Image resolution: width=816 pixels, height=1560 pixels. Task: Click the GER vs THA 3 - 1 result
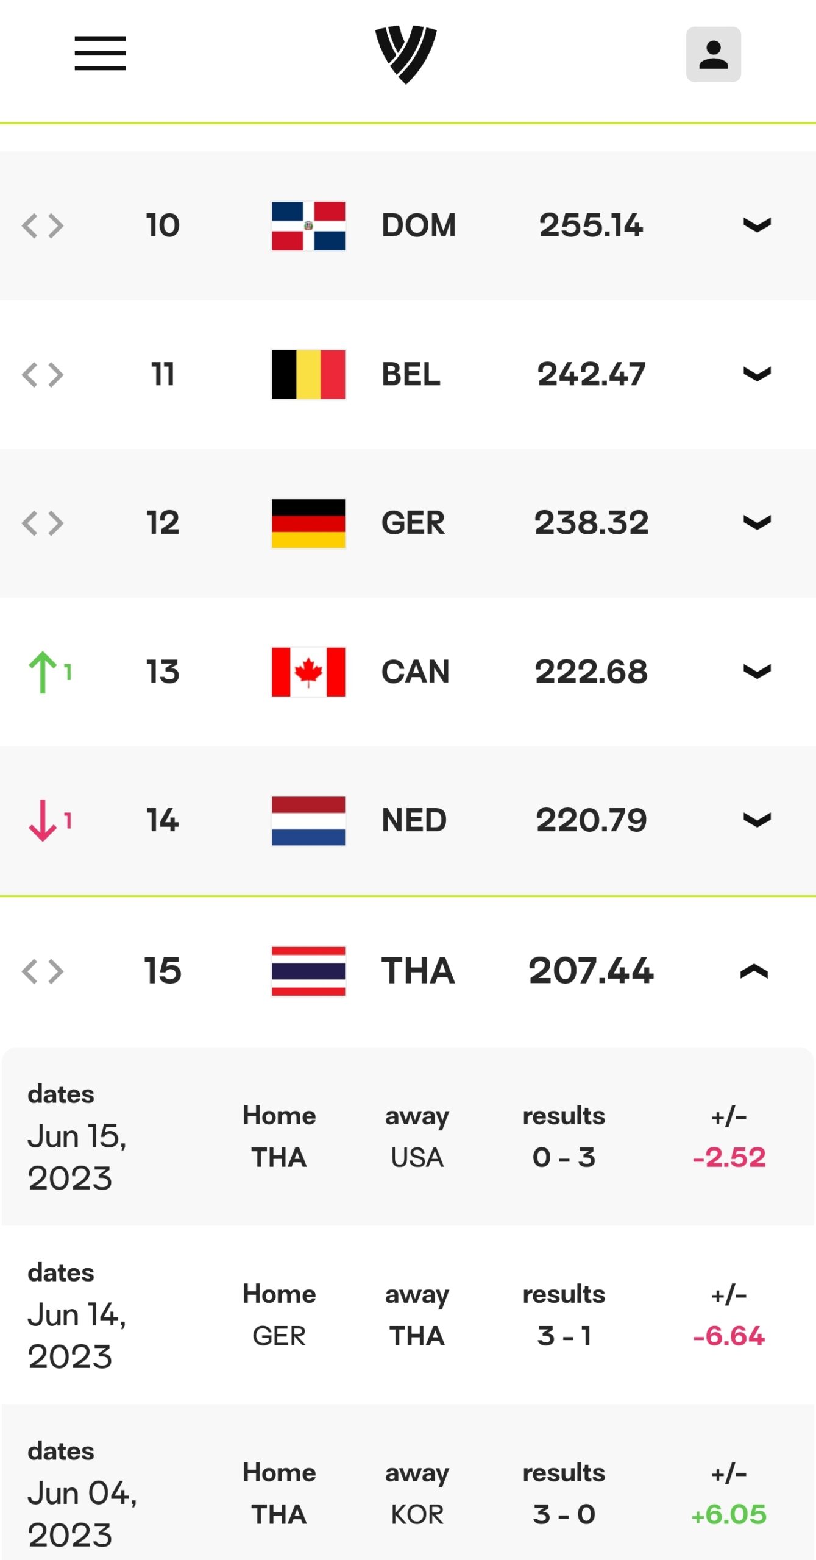564,1336
